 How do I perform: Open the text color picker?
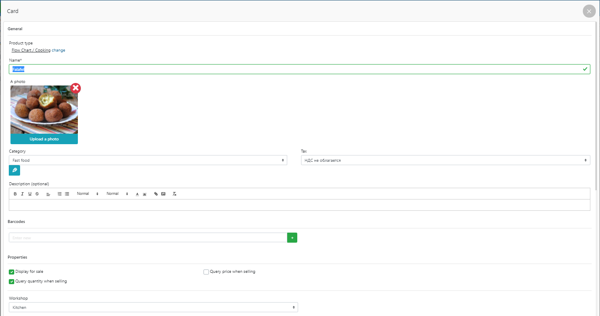pyautogui.click(x=137, y=194)
